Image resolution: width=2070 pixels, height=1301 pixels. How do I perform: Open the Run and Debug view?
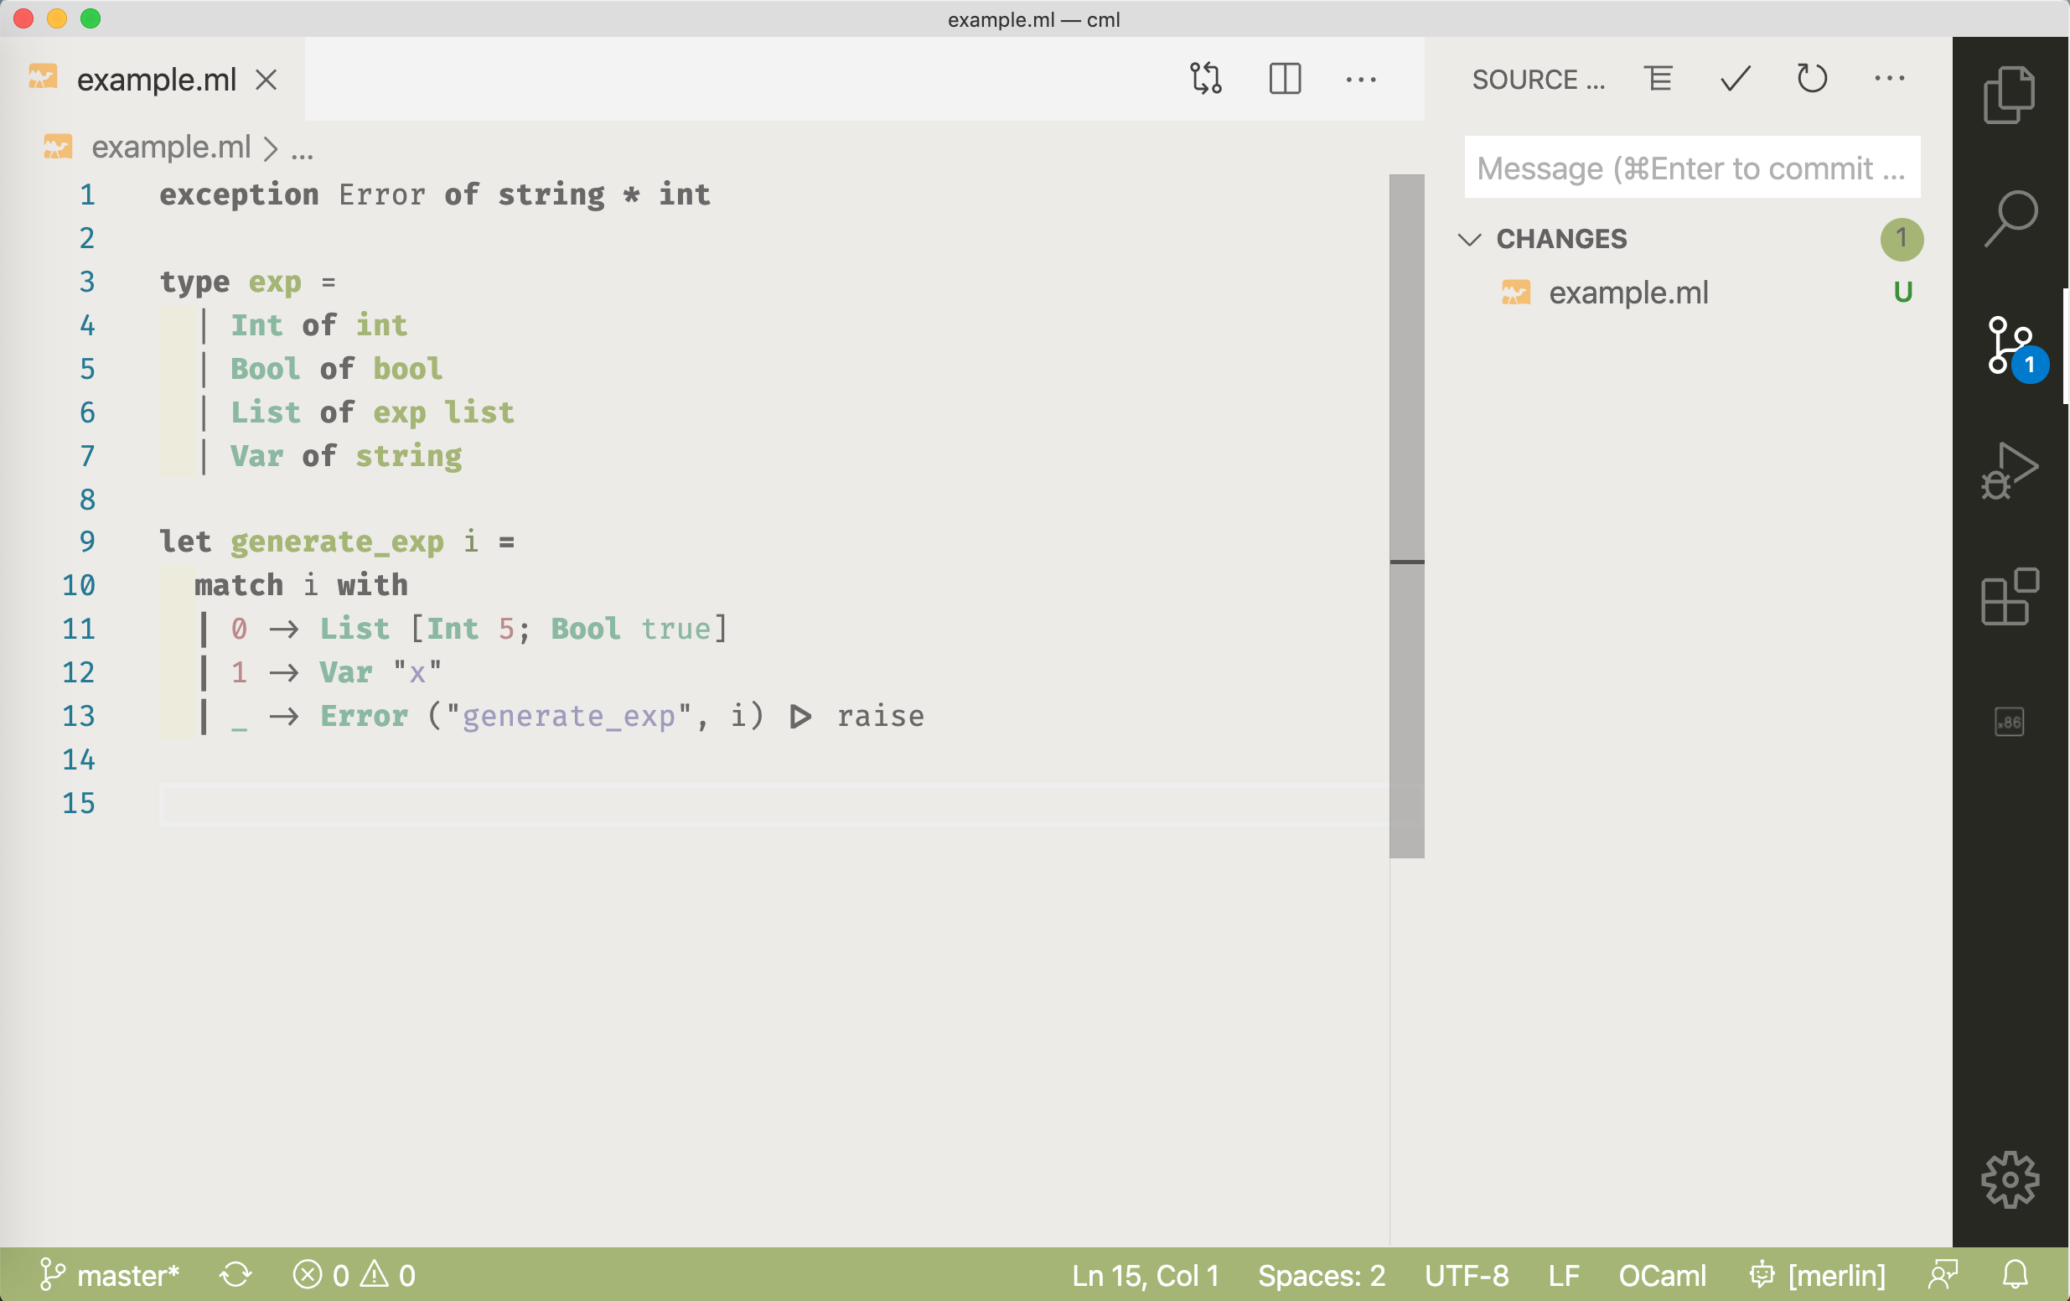(2009, 470)
